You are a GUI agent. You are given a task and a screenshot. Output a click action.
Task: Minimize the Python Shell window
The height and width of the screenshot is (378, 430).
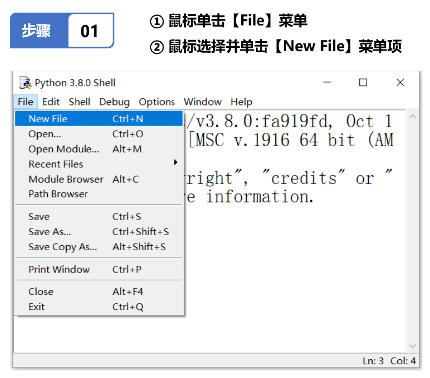point(327,82)
